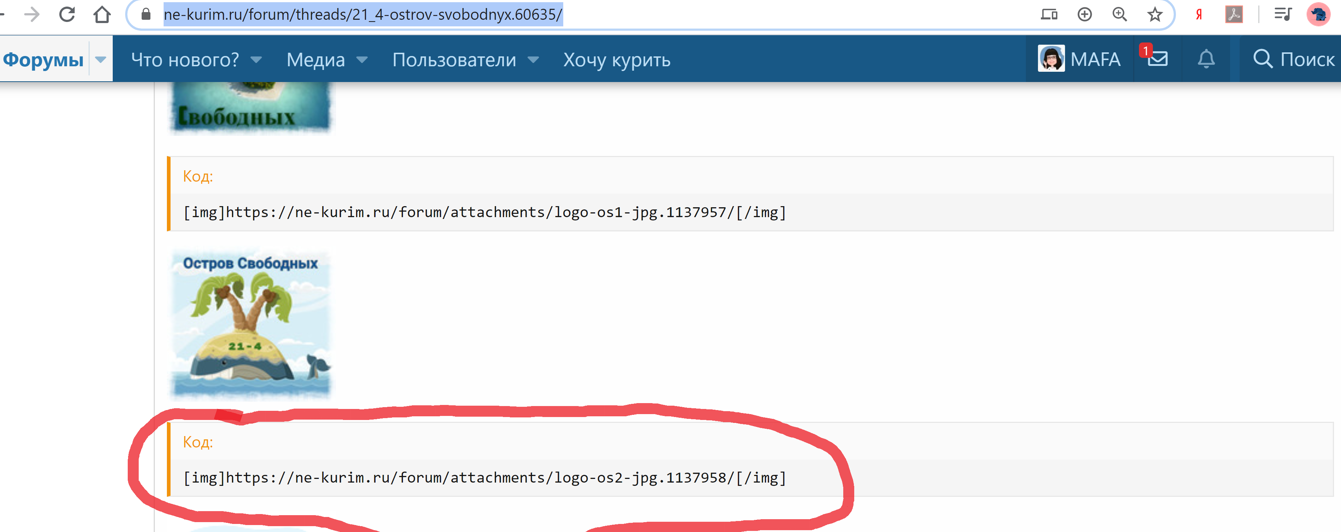Screen dimensions: 1341x532
Task: Open the PDF extension icon
Action: pos(1234,14)
